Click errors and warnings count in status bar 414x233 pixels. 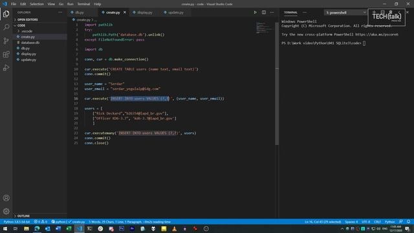pyautogui.click(x=40, y=221)
